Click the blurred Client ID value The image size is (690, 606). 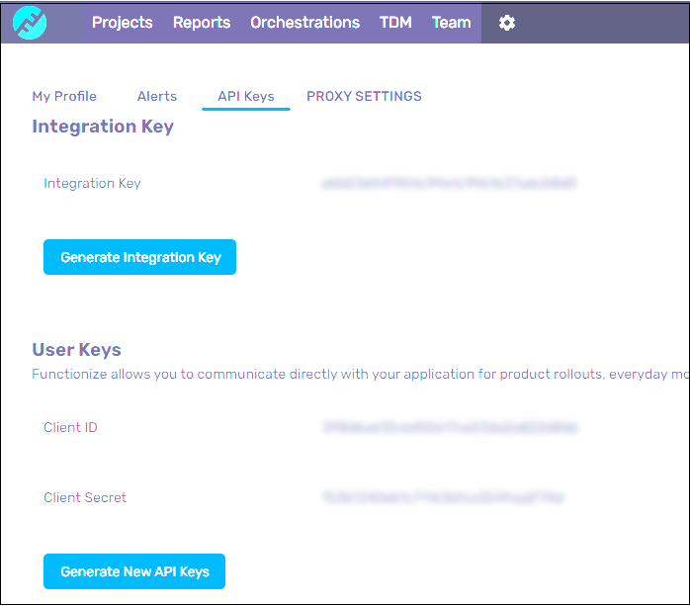[450, 428]
